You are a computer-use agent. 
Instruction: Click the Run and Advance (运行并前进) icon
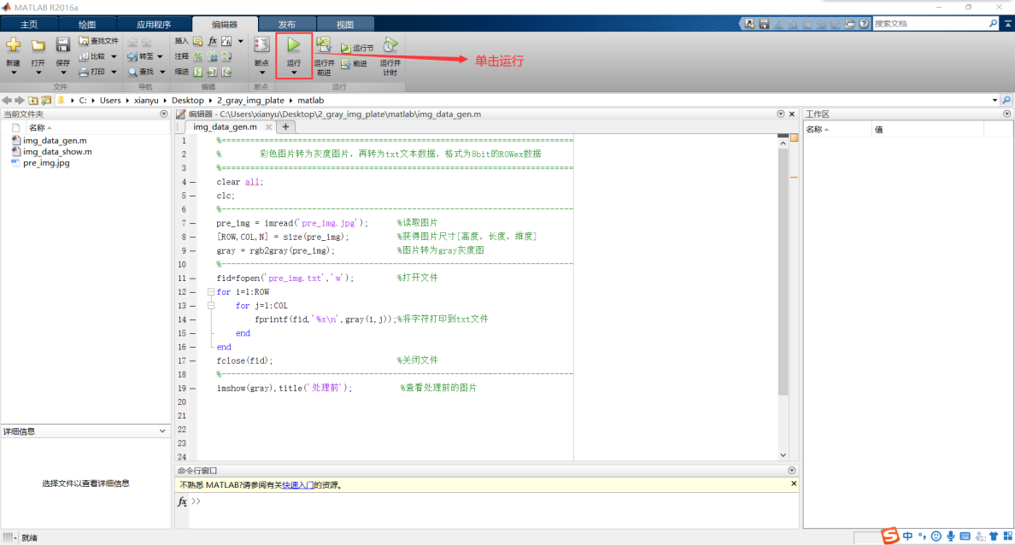pyautogui.click(x=324, y=44)
